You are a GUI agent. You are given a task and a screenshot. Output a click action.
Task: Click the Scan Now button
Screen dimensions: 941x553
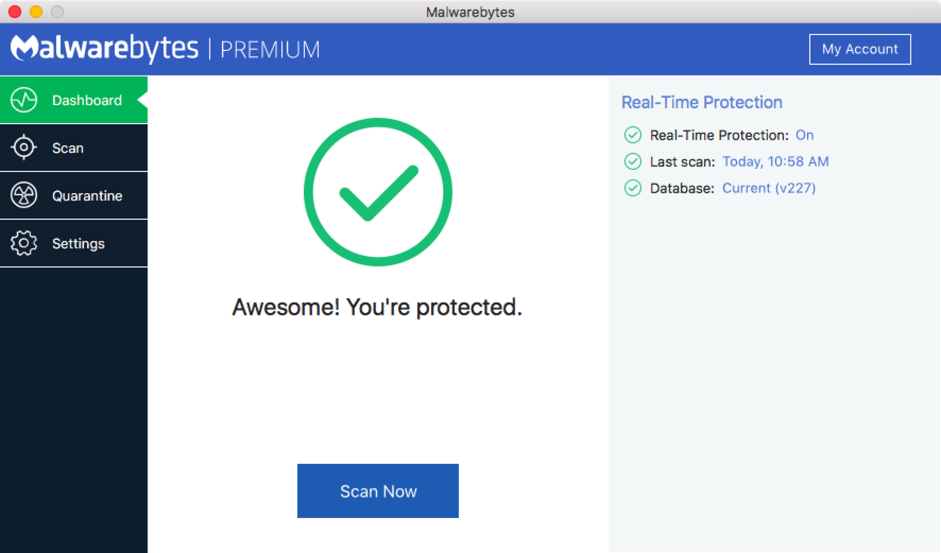click(379, 490)
